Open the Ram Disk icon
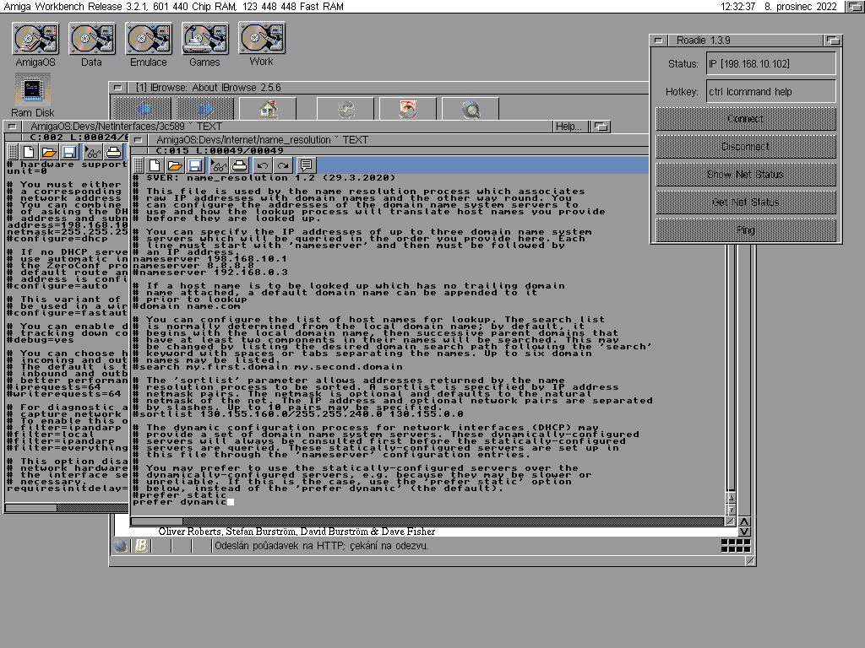 click(33, 89)
